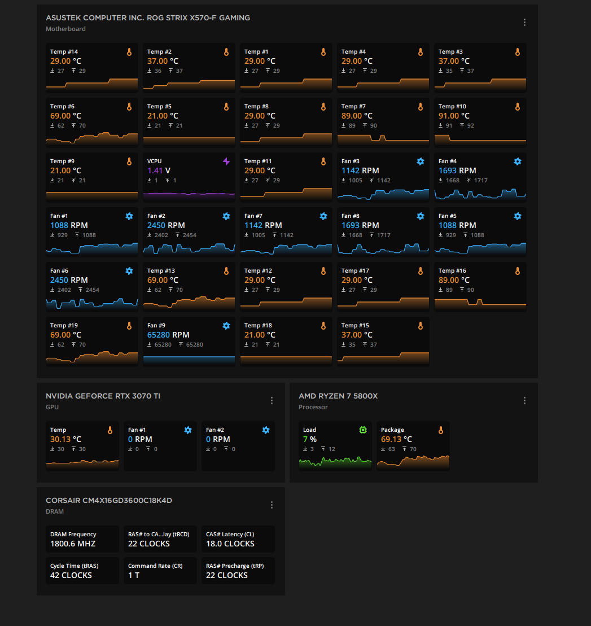Click the thermometer icon on CPU Package
This screenshot has width=591, height=626.
[x=440, y=430]
